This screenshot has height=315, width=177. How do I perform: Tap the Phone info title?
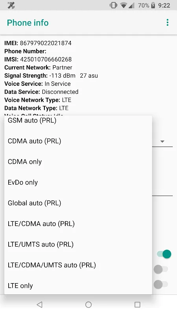28,23
